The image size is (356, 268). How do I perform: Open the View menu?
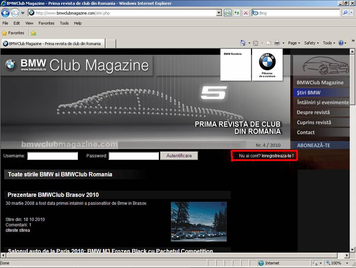[29, 23]
